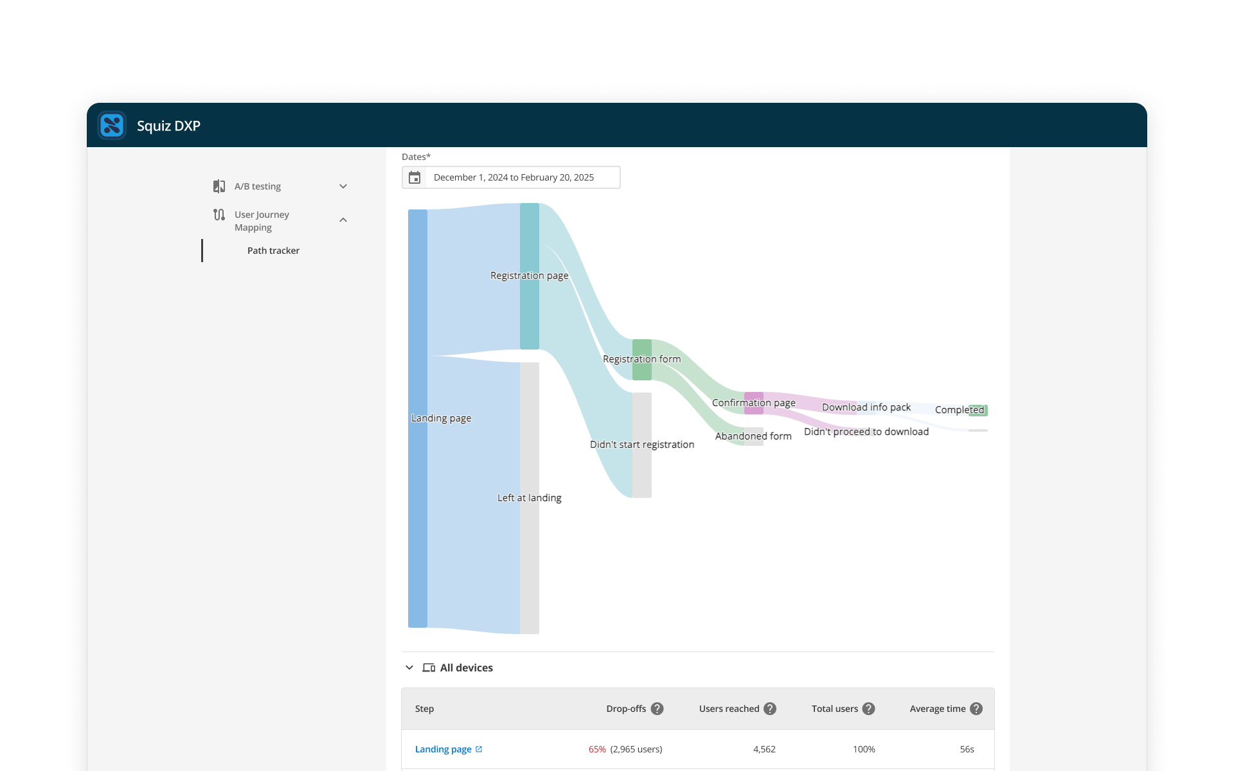The height and width of the screenshot is (771, 1234).
Task: Click the Completed green node
Action: (978, 410)
